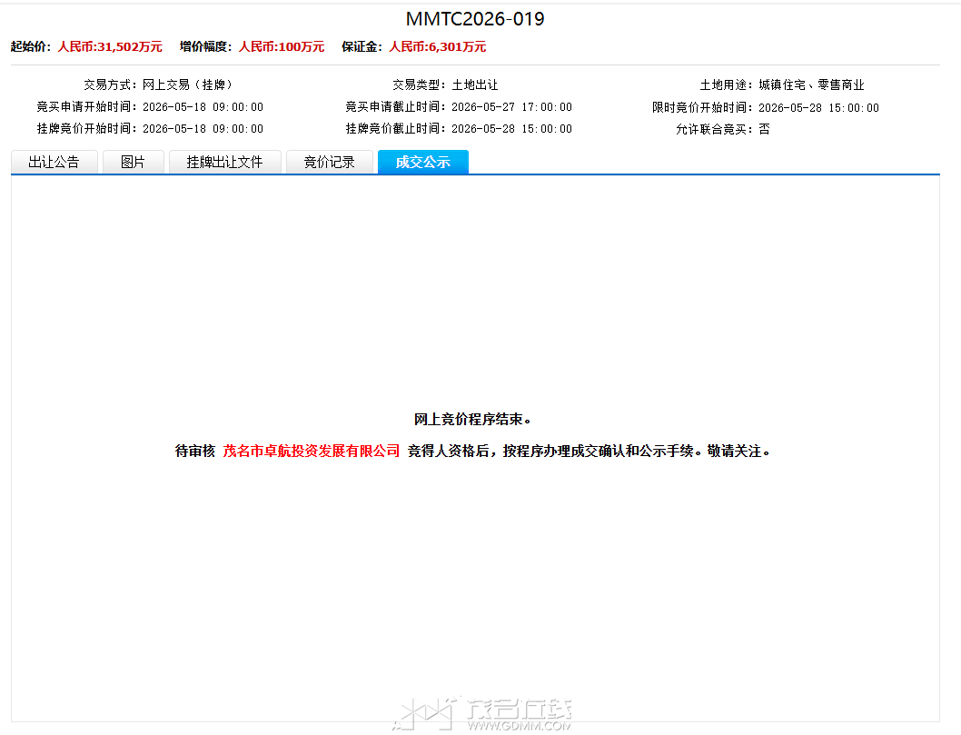Click land use value 城镇住宅、零售商业

pos(811,84)
